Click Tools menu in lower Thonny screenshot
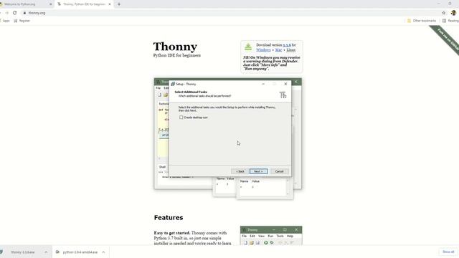The image size is (459, 258). (280, 236)
